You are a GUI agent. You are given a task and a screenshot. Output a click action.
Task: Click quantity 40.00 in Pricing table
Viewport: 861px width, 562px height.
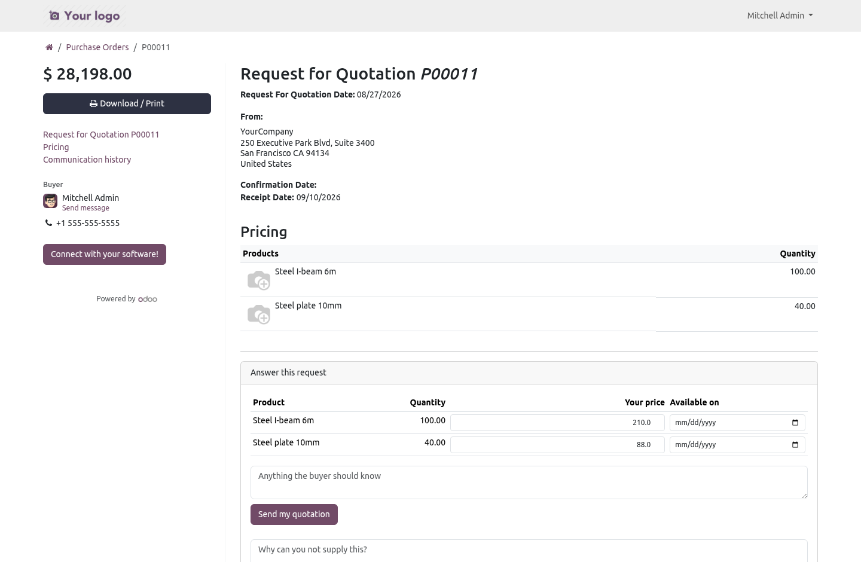point(805,306)
